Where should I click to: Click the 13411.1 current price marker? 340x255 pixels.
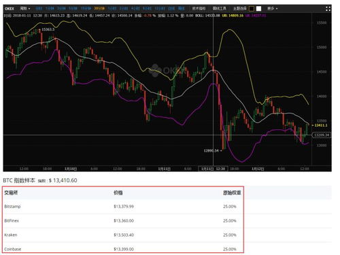coord(321,125)
